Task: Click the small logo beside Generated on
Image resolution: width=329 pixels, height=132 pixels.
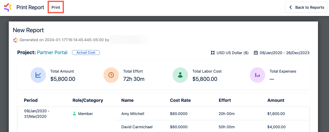Action: pos(16,40)
